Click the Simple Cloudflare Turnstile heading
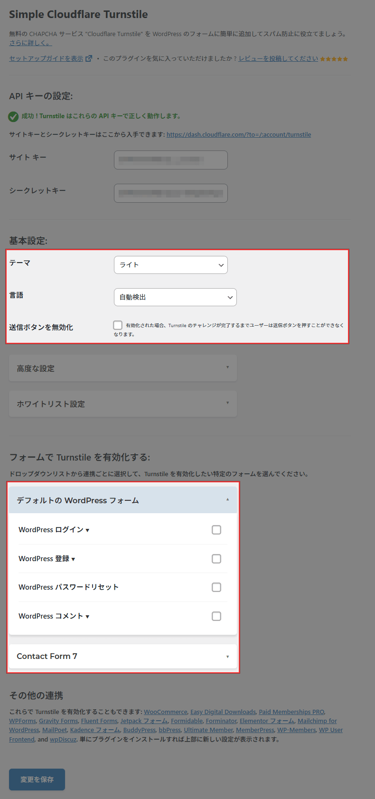The height and width of the screenshot is (799, 375). point(78,14)
